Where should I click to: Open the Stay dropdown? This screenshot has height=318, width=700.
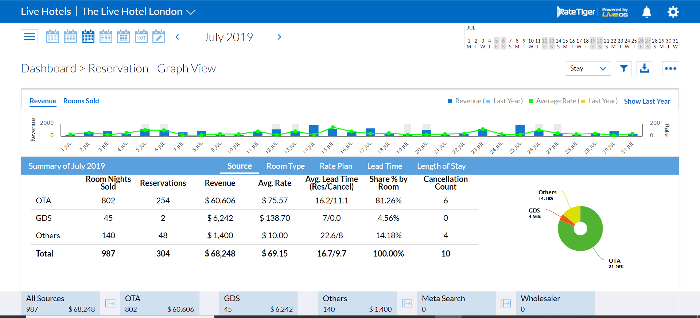coord(588,68)
